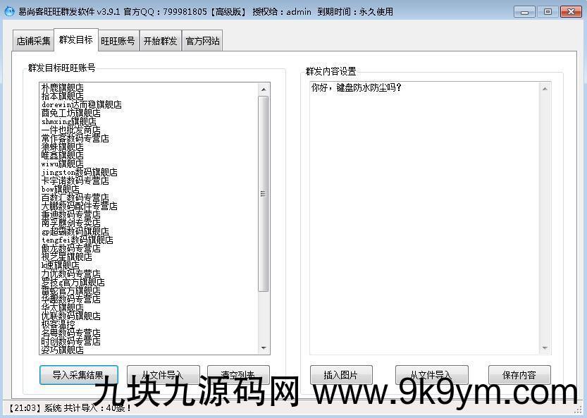Click the up arrow of the target list scrollbar

coord(264,90)
